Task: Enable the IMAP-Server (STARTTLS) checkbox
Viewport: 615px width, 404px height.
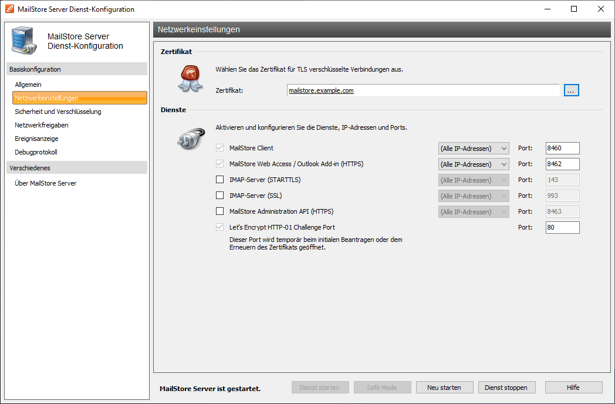Action: pos(219,180)
